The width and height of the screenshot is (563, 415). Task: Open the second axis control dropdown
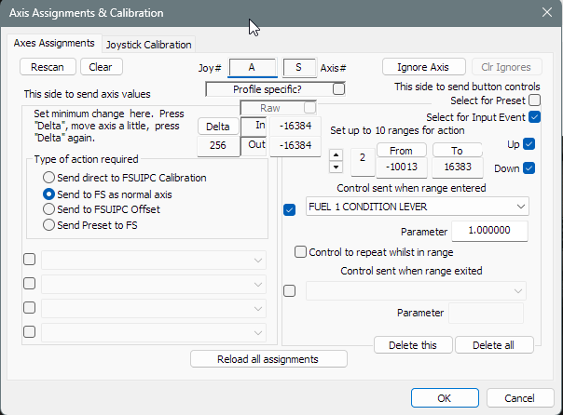(x=154, y=285)
